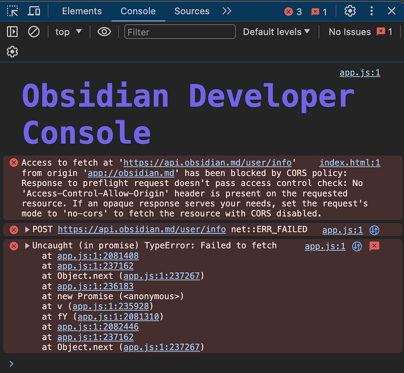404x373 pixels.
Task: Open the DevTools settings gear
Action: pyautogui.click(x=350, y=10)
